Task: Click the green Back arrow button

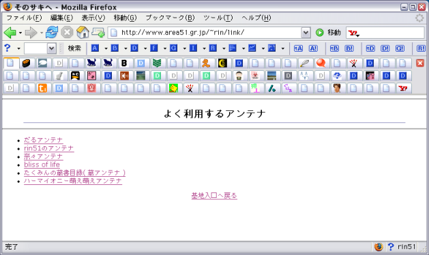Action: coord(10,33)
